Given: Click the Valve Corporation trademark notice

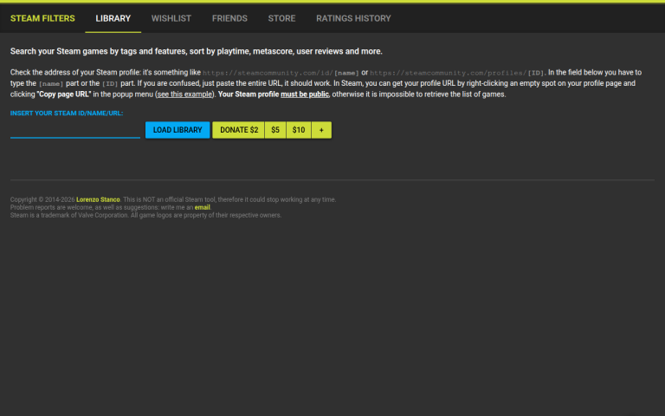Looking at the screenshot, I should (145, 215).
